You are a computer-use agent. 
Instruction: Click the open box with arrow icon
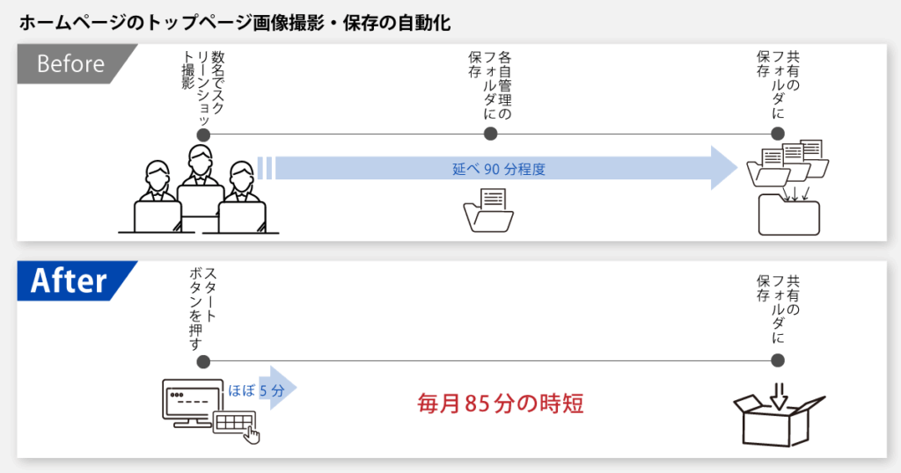click(x=778, y=415)
